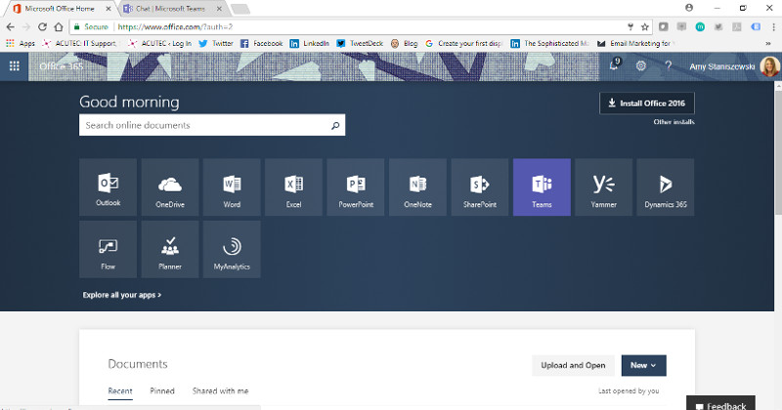Open the MyAnalytics app tile
The width and height of the screenshot is (782, 410).
pos(232,249)
